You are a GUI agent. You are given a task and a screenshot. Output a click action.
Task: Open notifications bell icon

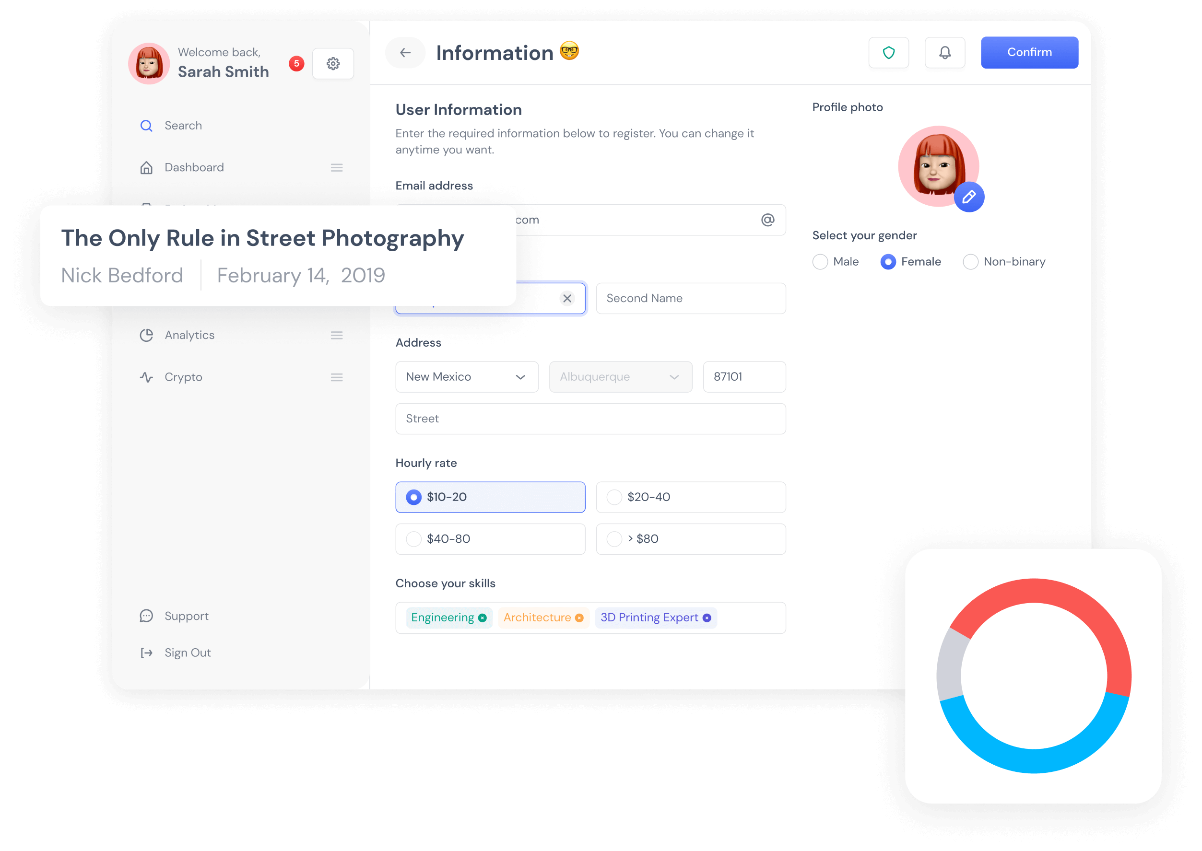pyautogui.click(x=944, y=52)
